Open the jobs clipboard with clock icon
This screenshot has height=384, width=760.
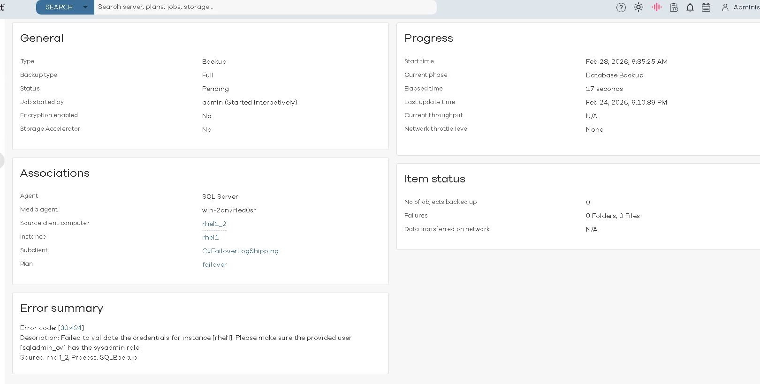click(674, 8)
